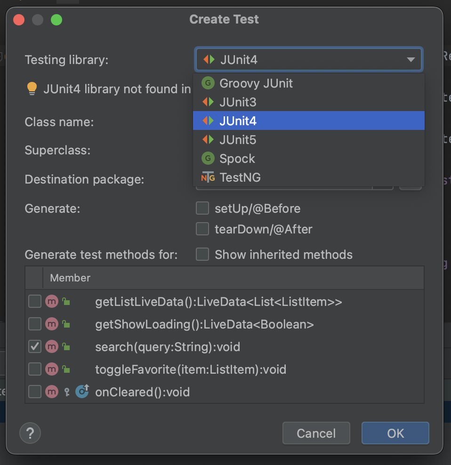Confirm with the OK button
The image size is (451, 465).
[x=395, y=433]
